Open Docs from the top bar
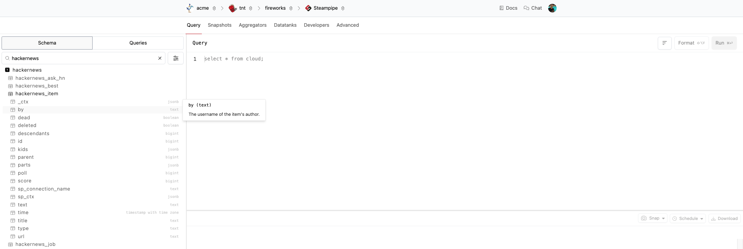 [x=508, y=8]
